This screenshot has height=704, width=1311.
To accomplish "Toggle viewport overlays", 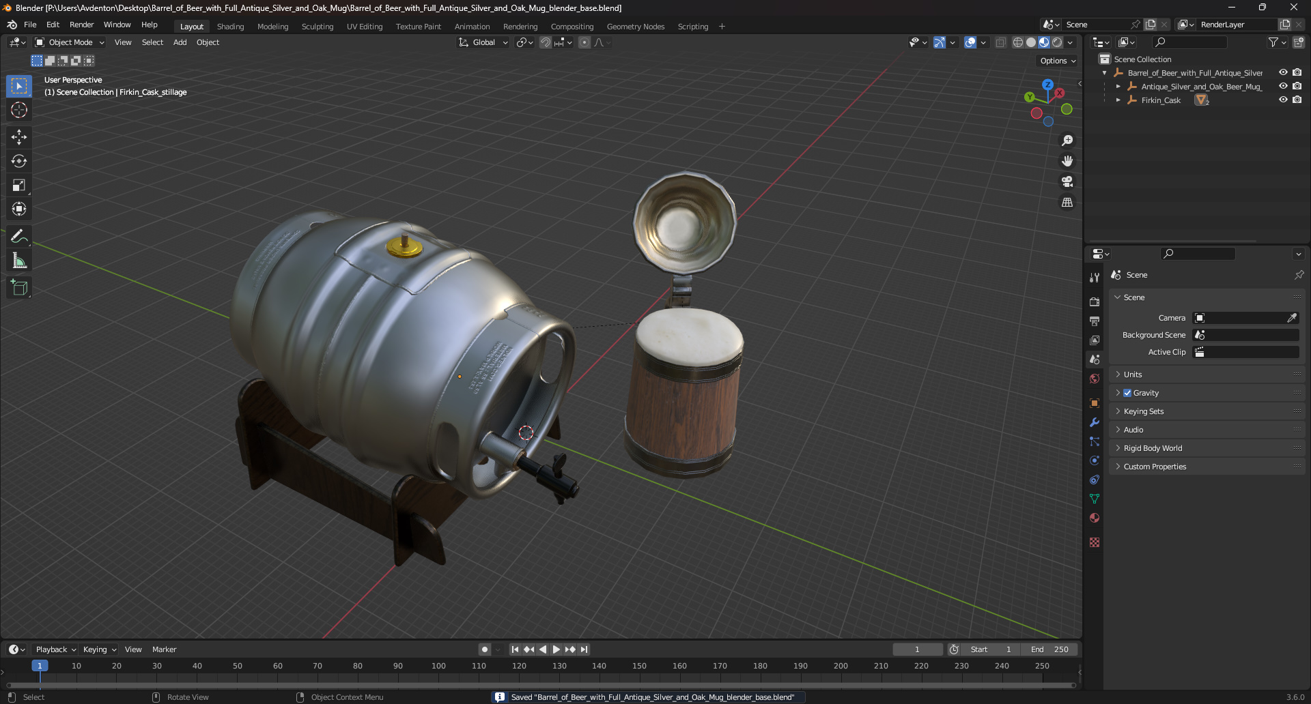I will [x=970, y=42].
